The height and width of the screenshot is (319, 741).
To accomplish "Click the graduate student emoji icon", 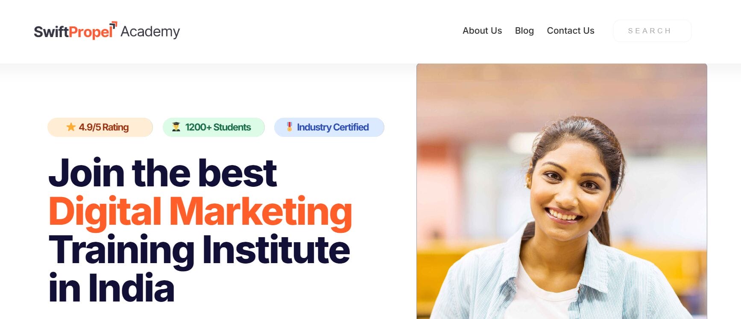I will [x=176, y=127].
